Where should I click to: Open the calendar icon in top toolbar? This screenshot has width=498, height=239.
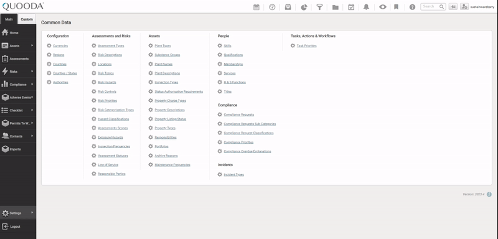(256, 7)
